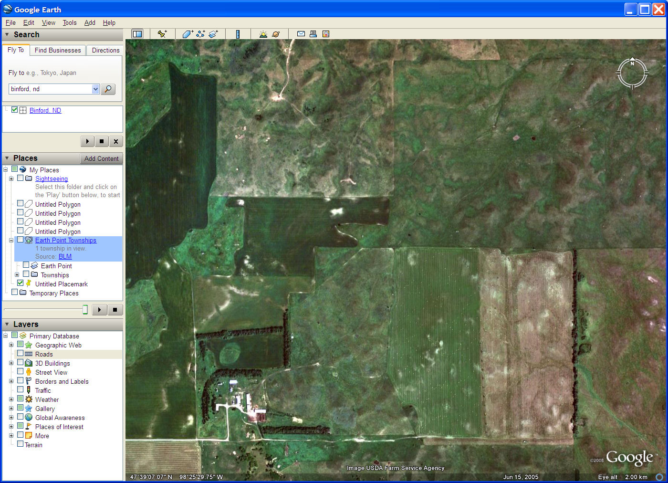Add an image overlay from the toolbar
Image resolution: width=668 pixels, height=483 pixels.
[x=213, y=34]
